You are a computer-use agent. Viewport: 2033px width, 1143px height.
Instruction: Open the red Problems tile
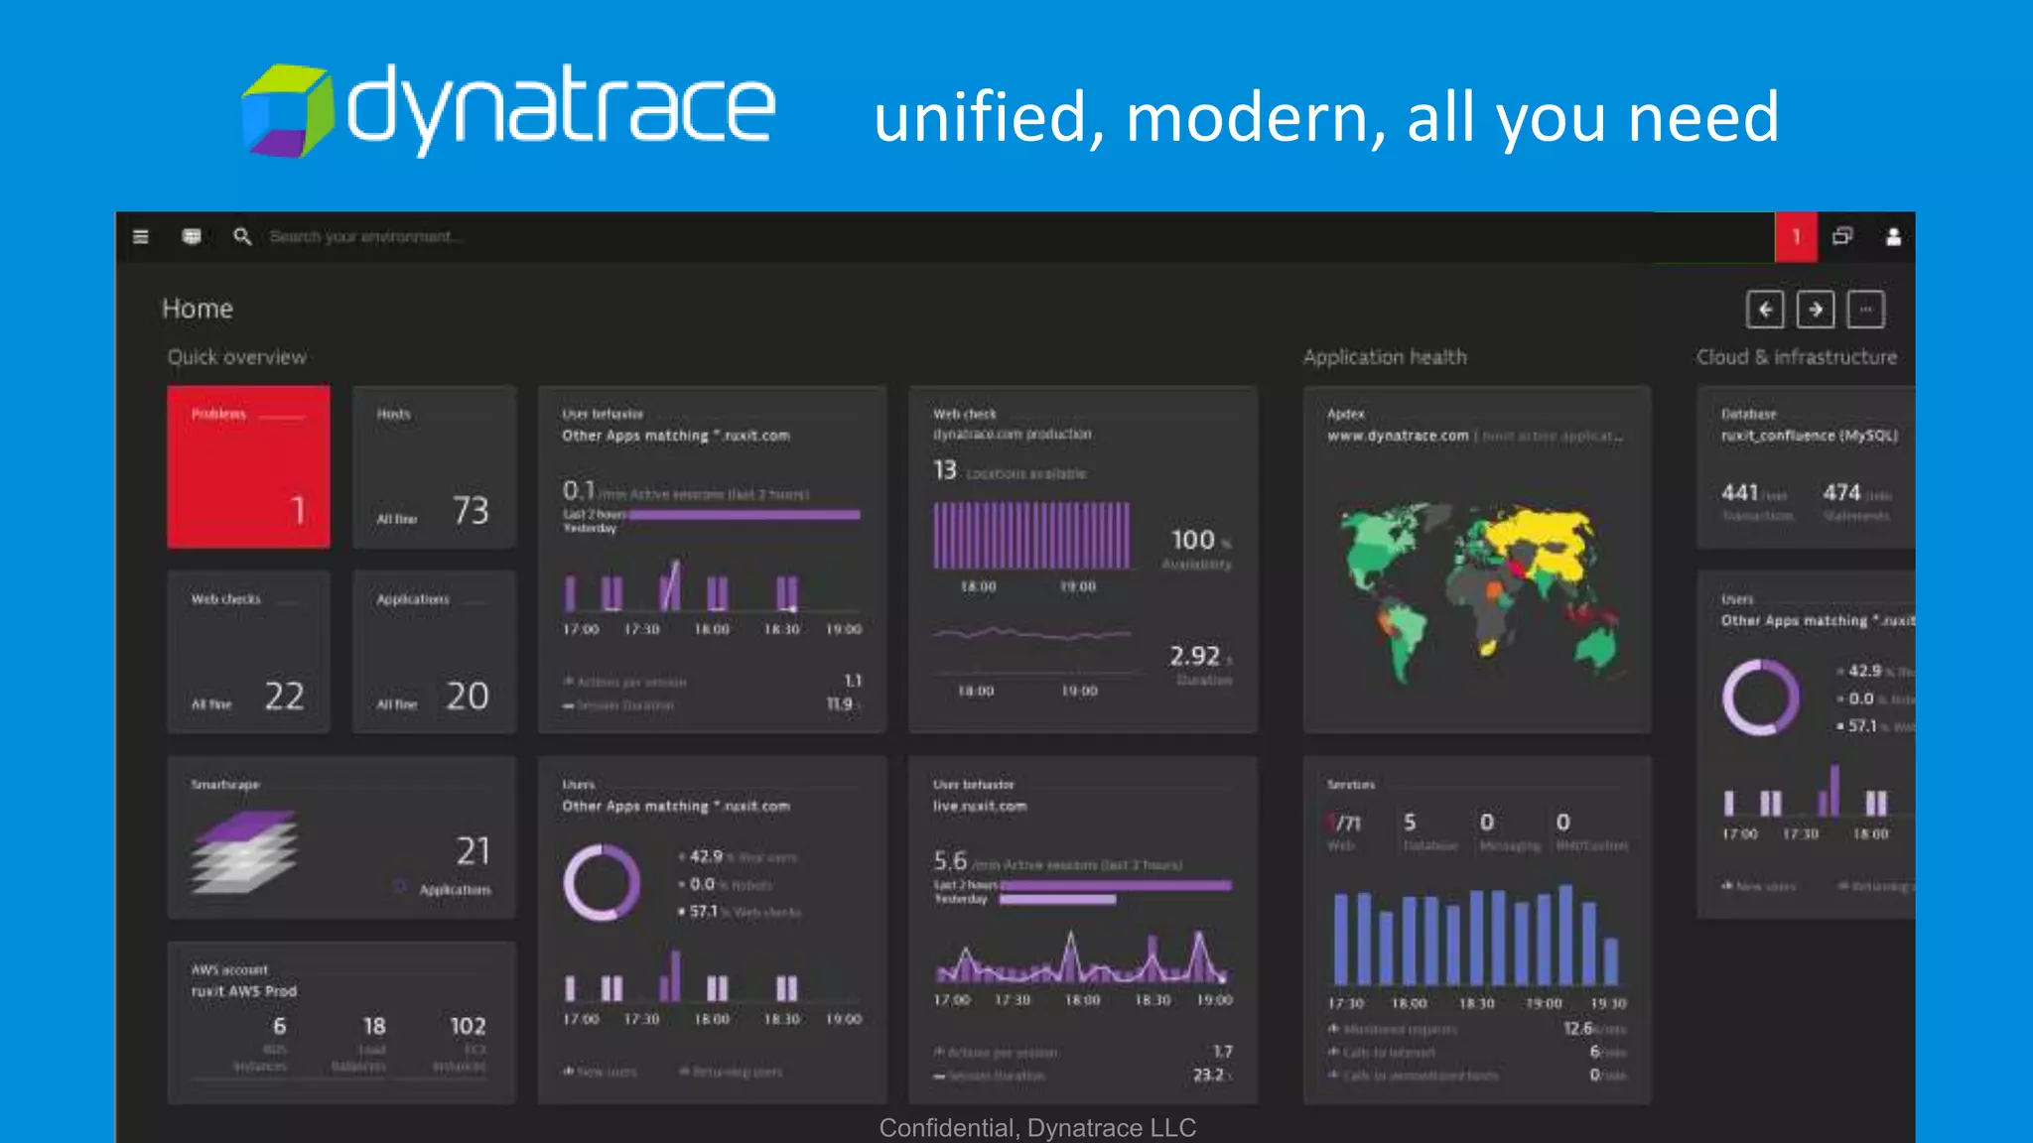click(248, 466)
